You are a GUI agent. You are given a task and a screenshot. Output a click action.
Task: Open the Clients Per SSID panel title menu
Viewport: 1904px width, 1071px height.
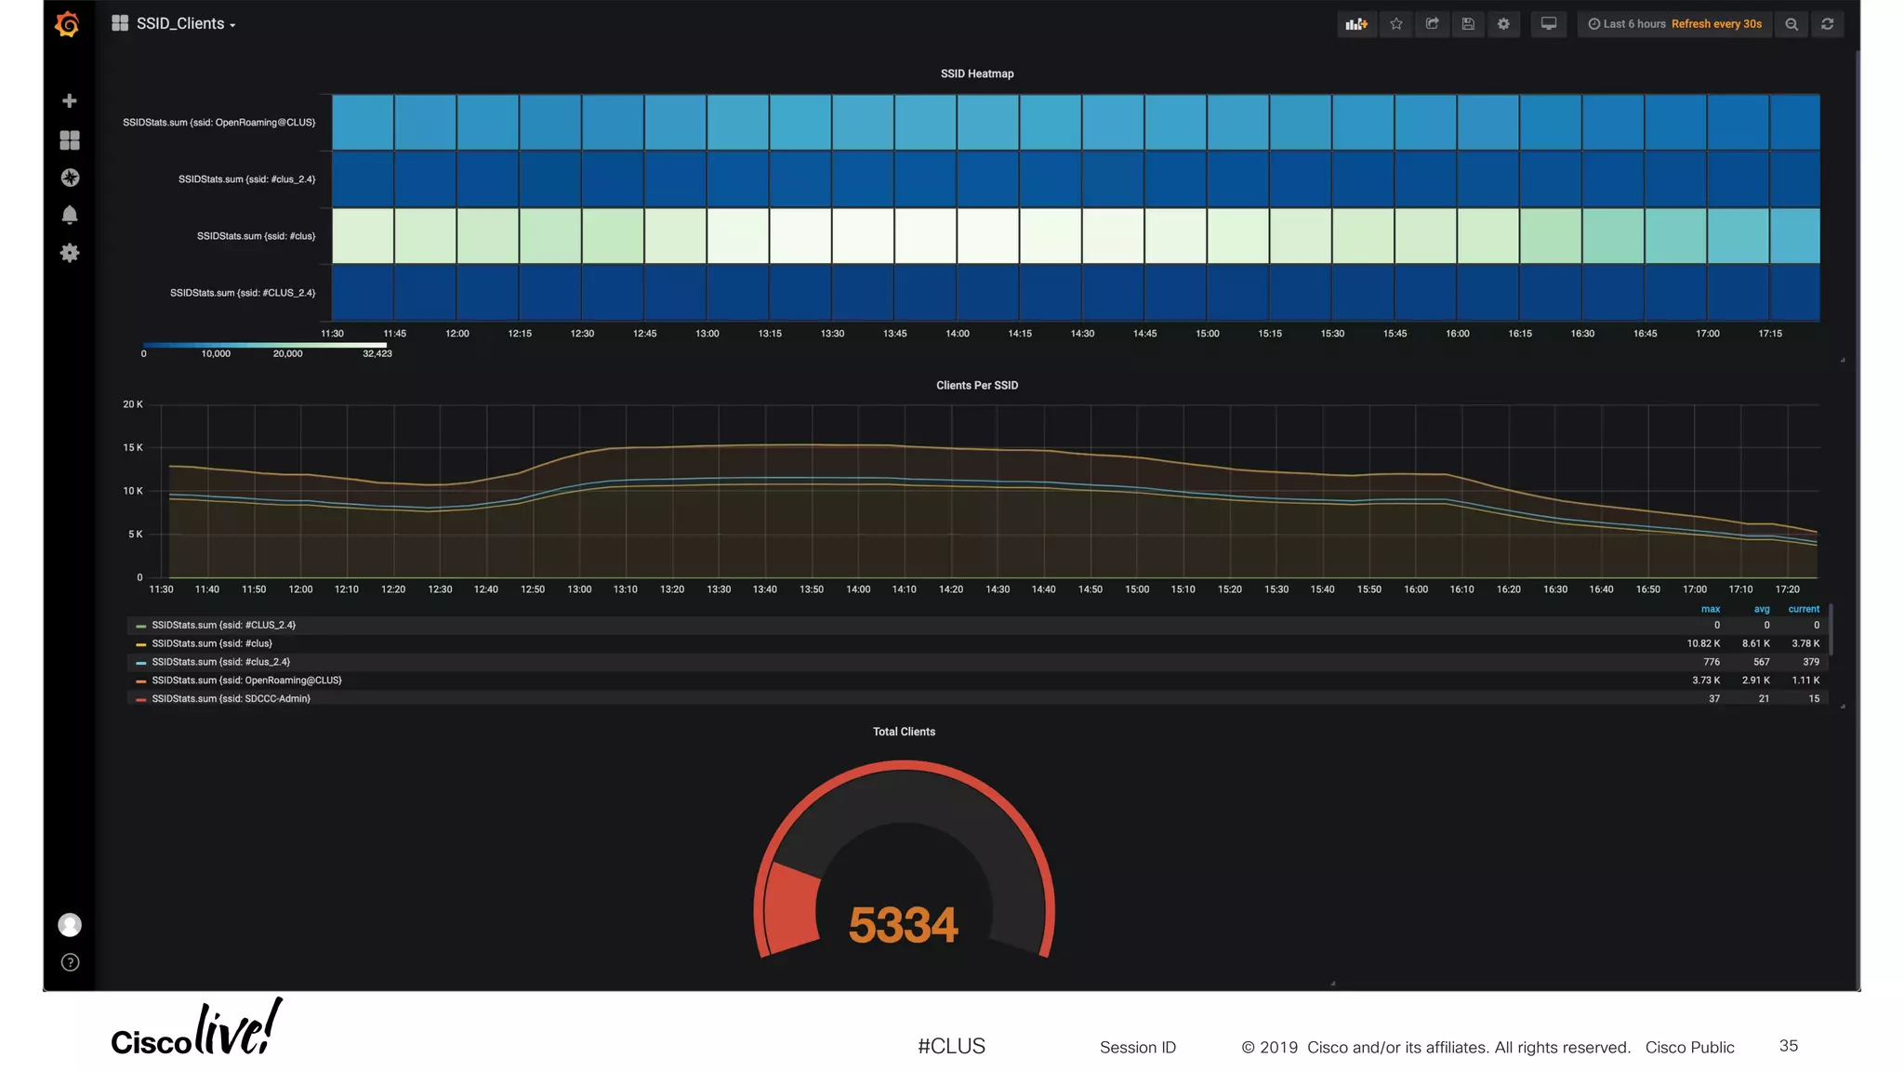click(x=976, y=386)
